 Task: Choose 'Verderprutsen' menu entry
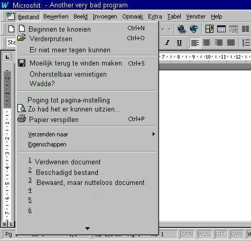pos(87,39)
